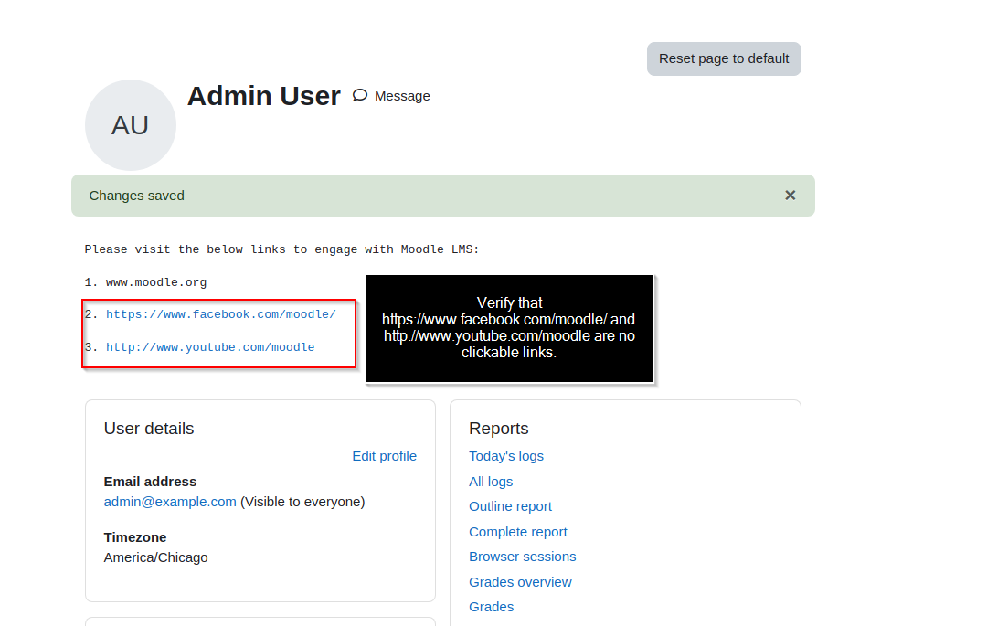The width and height of the screenshot is (987, 626).
Task: Click the Reset page to default button
Action: [x=724, y=58]
